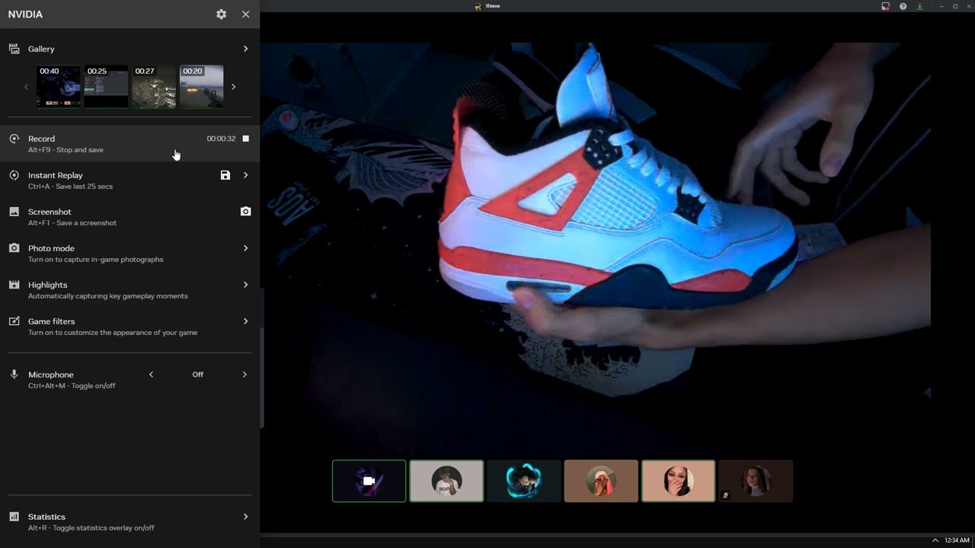Image resolution: width=975 pixels, height=548 pixels.
Task: Show previous gallery thumbnails
Action: point(26,87)
